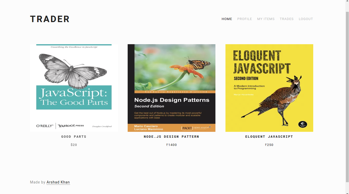The width and height of the screenshot is (349, 194).
Task: Click the GOOD PARTS title text
Action: [74, 137]
